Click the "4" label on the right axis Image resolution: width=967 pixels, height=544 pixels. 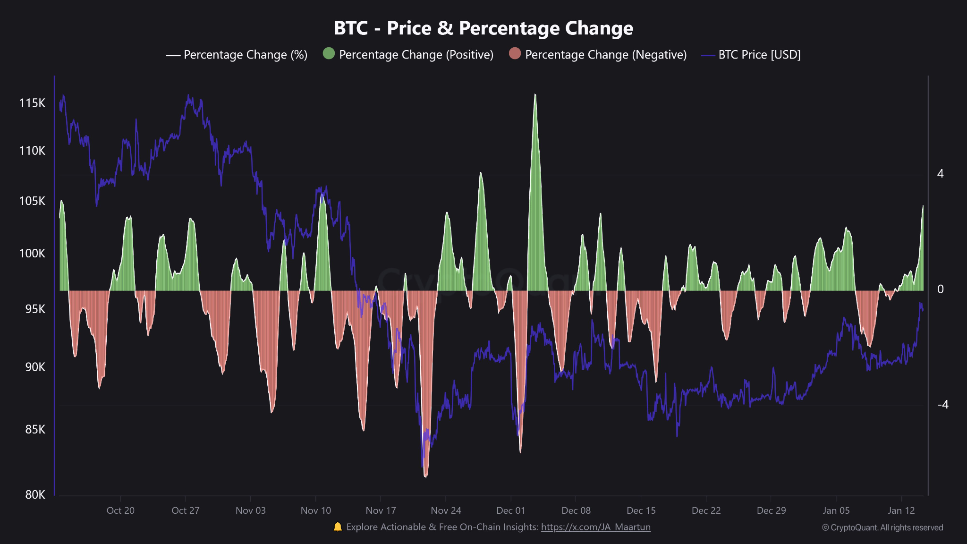940,174
